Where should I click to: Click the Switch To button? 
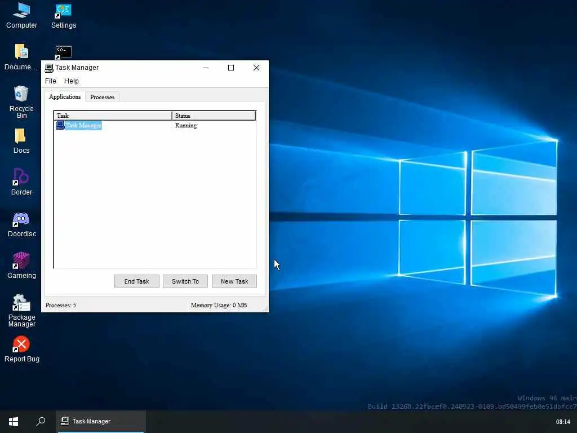coord(185,281)
